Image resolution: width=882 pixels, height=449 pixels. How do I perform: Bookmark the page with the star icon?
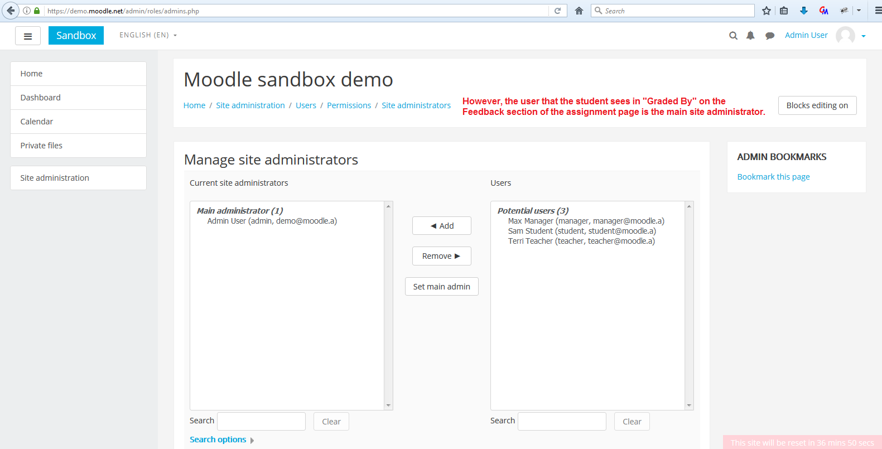pos(767,11)
